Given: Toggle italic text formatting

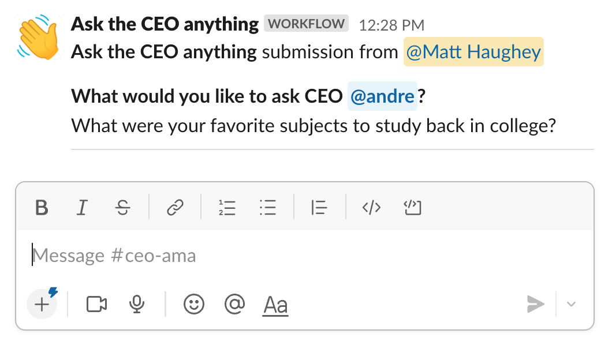Looking at the screenshot, I should coord(82,207).
